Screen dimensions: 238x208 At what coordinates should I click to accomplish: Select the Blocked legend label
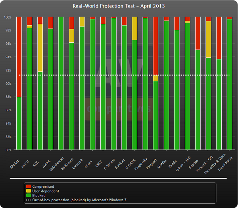[39, 195]
